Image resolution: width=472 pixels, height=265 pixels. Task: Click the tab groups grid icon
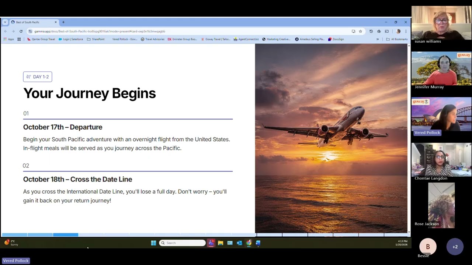coord(19,39)
